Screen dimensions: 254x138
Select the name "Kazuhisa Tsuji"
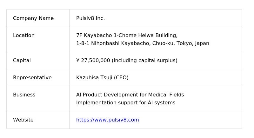(x=94, y=78)
